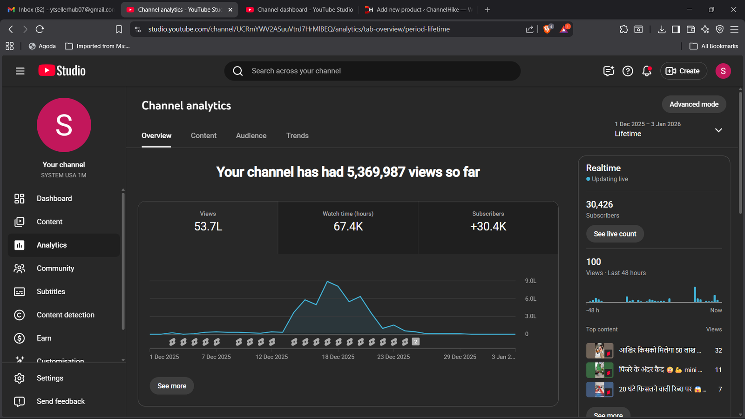Switch to the Trends tab
Screen dimensions: 745x419
point(297,135)
